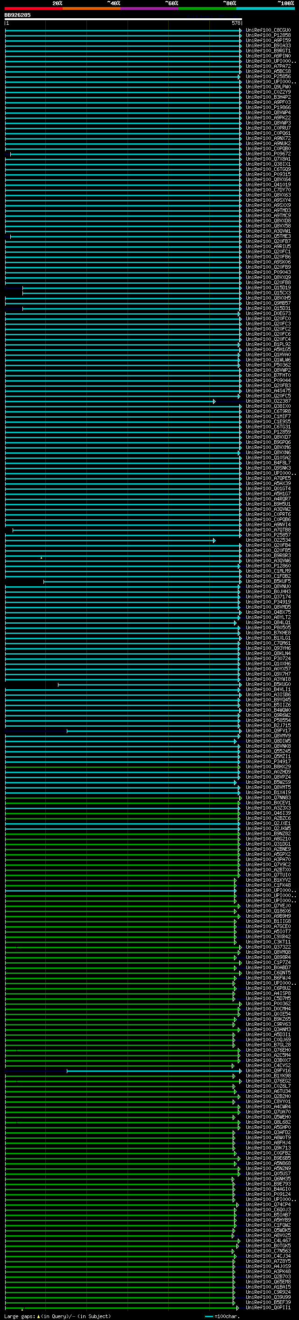Screen dimensions: 299x1320
Task: Open hit UniRef100_P30724
Action: 268,658
